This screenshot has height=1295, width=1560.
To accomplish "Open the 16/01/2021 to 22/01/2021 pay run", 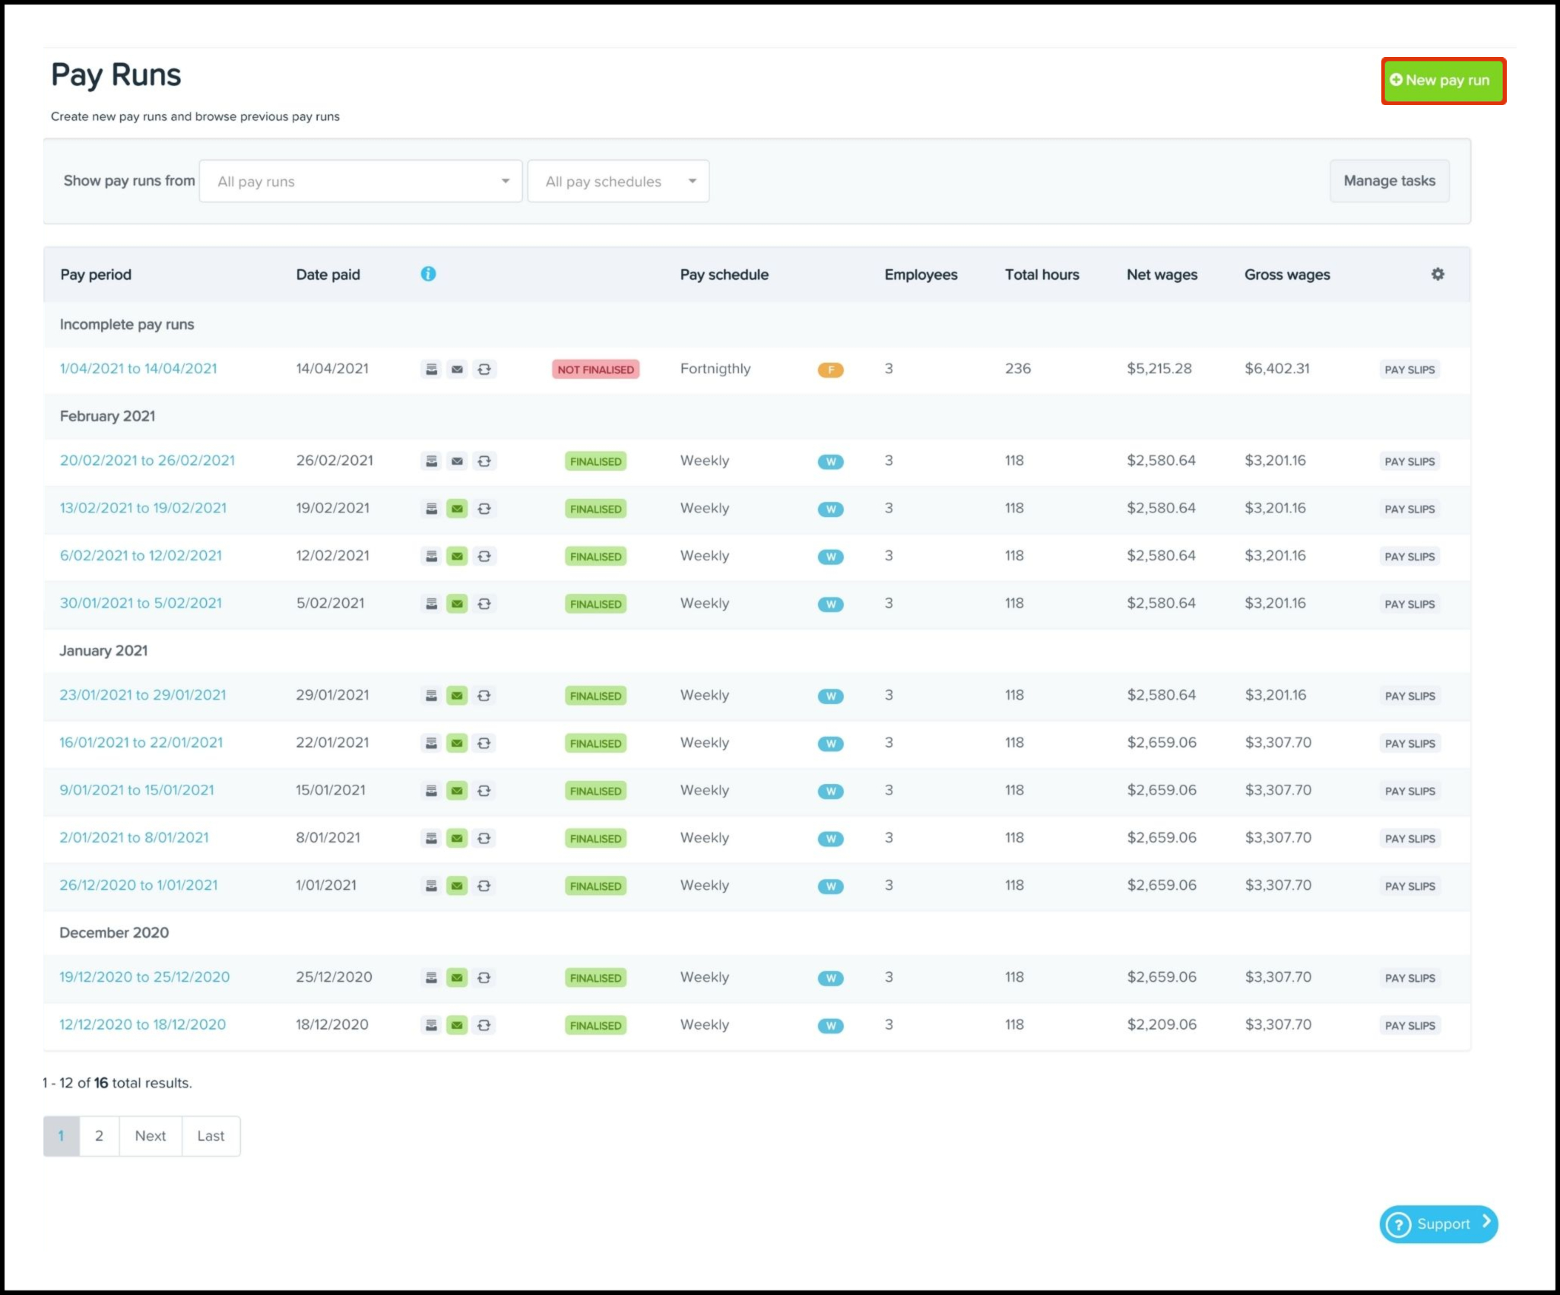I will pyautogui.click(x=141, y=742).
